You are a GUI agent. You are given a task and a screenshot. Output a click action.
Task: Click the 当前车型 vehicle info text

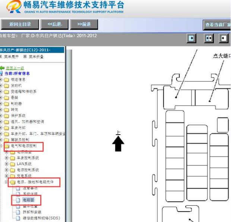click(x=48, y=36)
